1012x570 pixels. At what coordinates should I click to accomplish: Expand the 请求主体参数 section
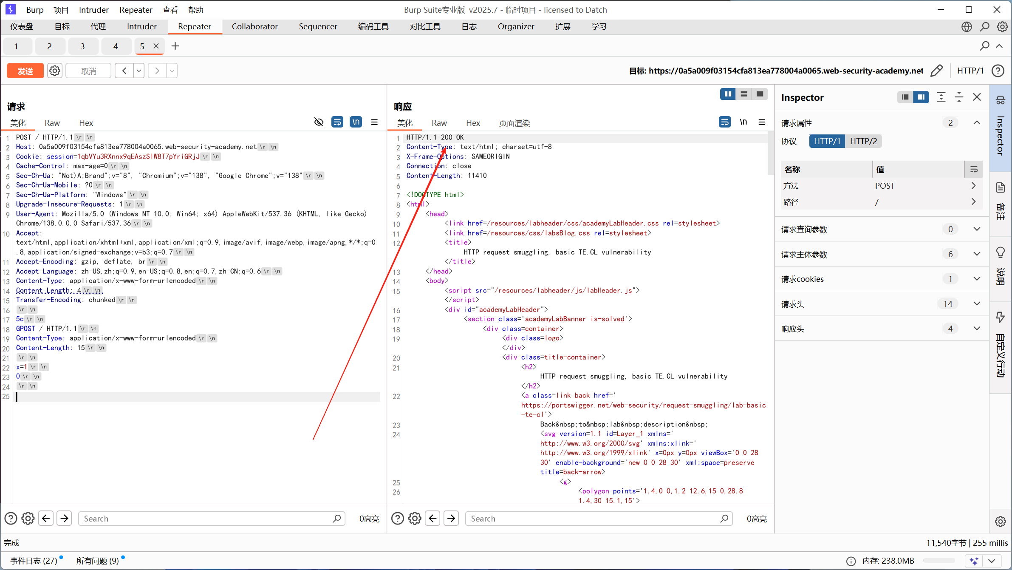pyautogui.click(x=977, y=254)
